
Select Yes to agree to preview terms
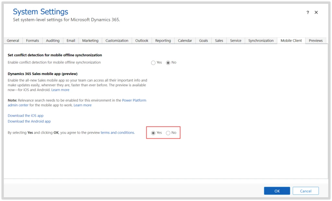[x=153, y=132]
